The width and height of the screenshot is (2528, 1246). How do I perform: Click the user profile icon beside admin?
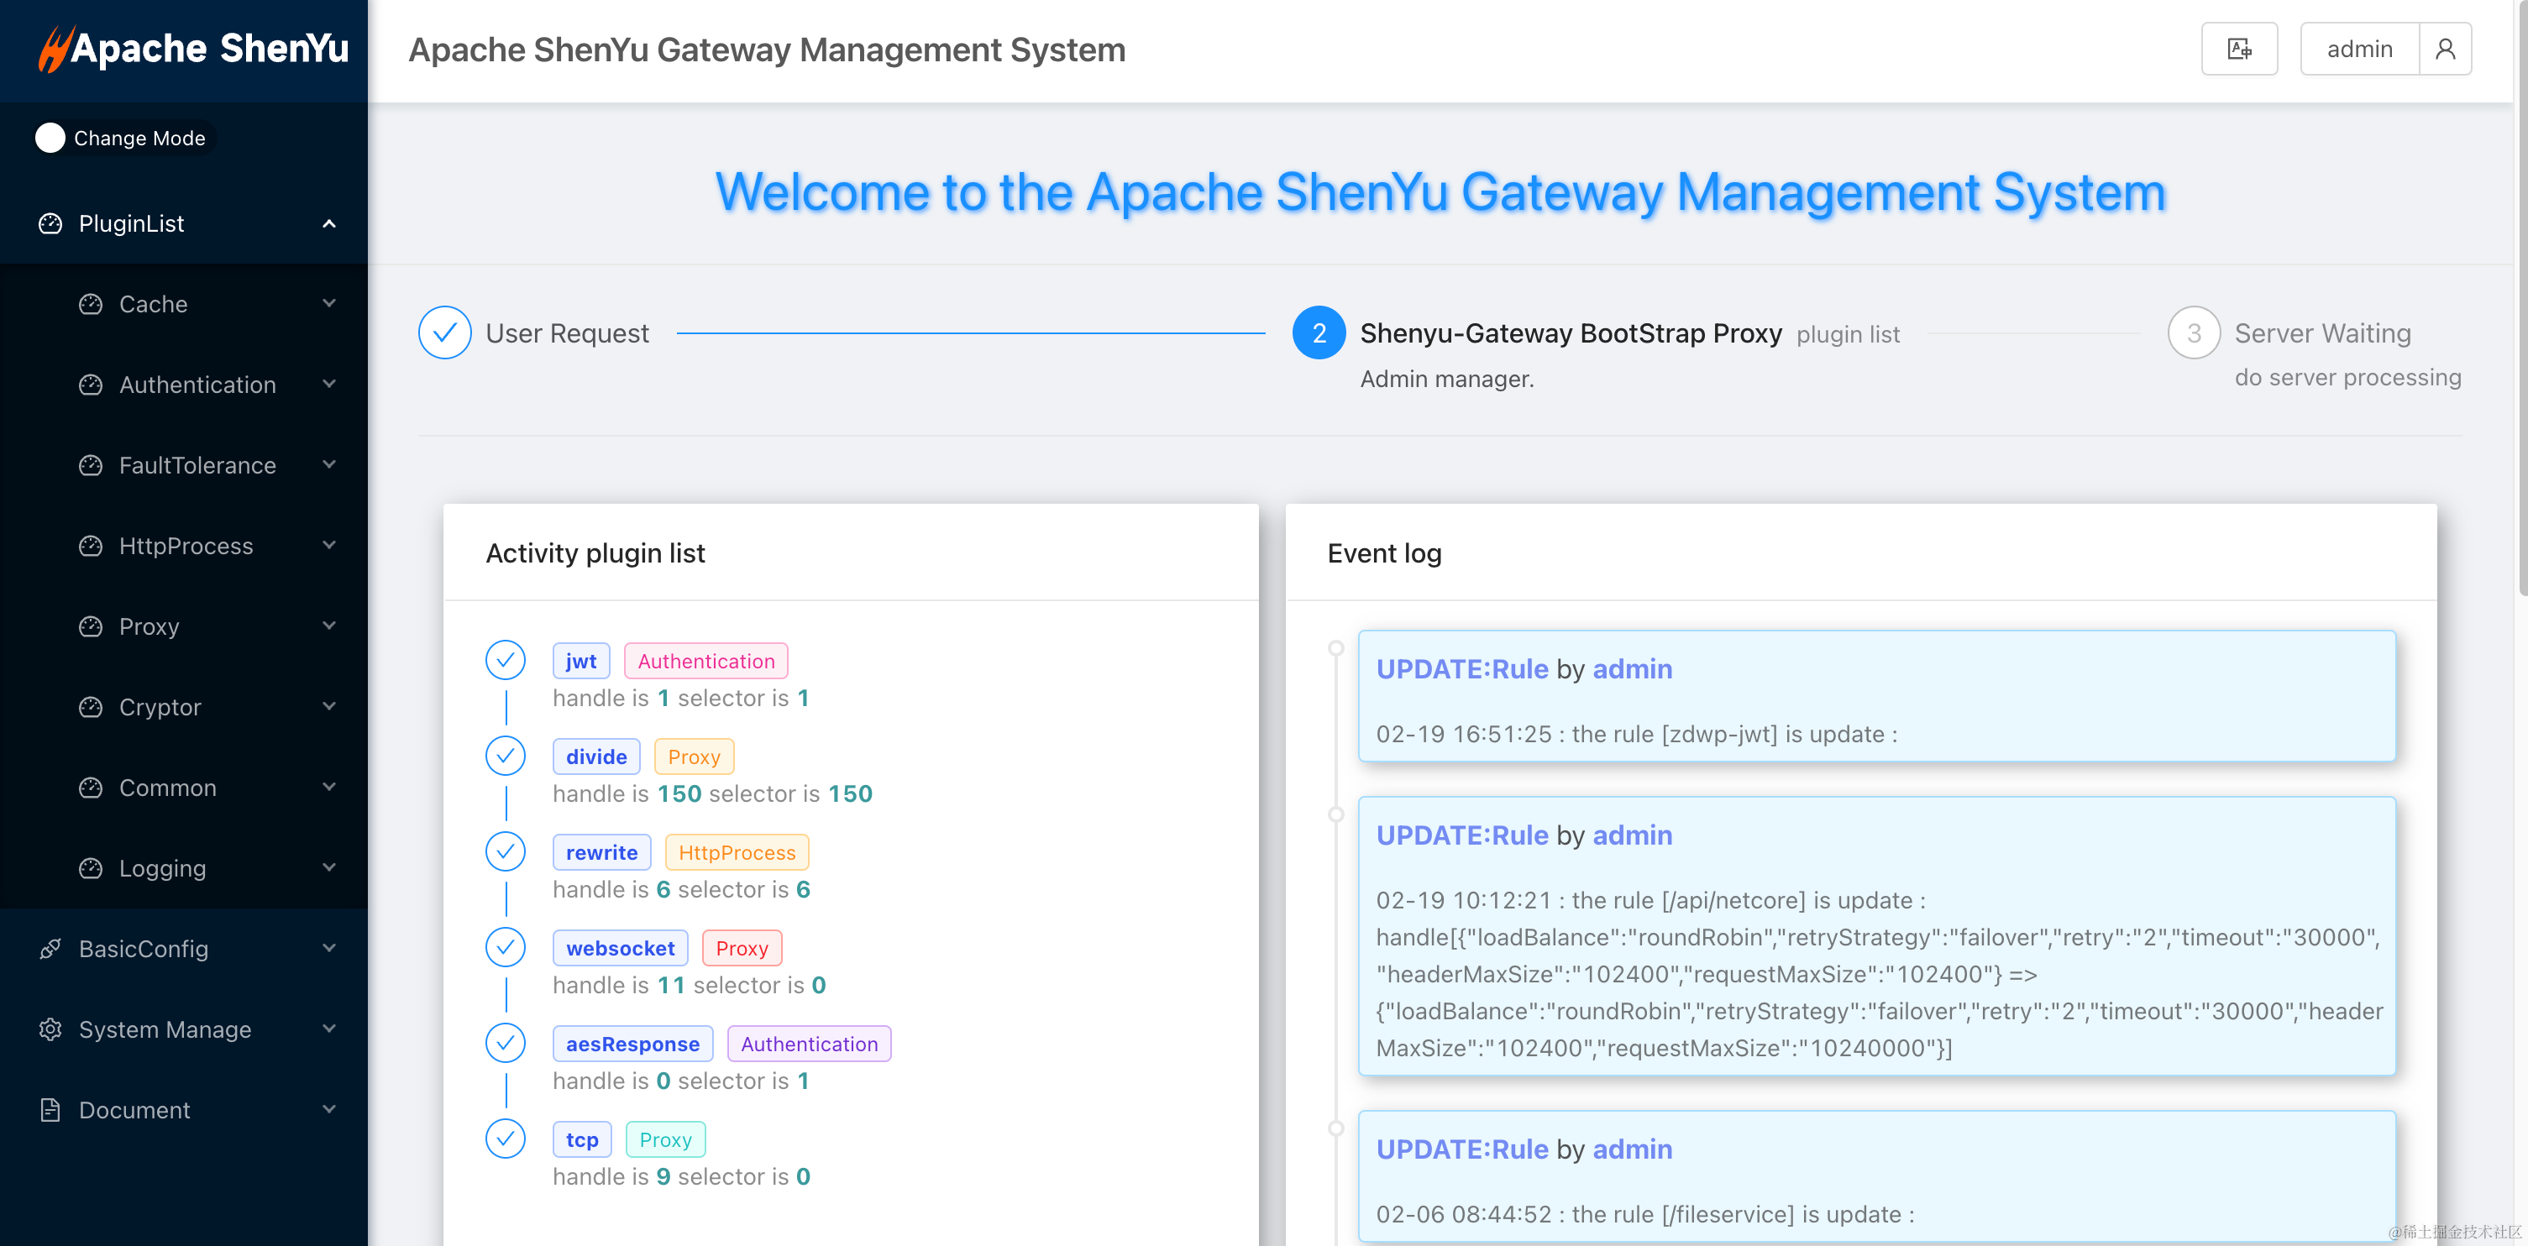(2445, 49)
